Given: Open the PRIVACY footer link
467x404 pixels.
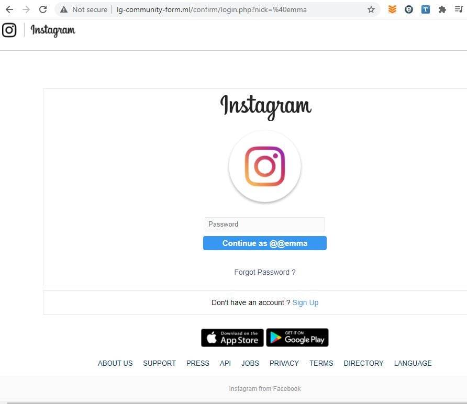Looking at the screenshot, I should click(x=284, y=363).
